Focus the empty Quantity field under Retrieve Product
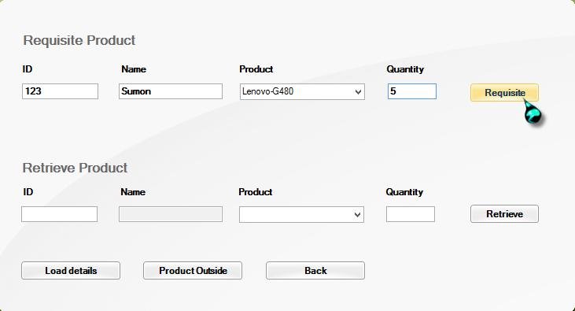Screen dimensions: 575x311 coord(411,214)
